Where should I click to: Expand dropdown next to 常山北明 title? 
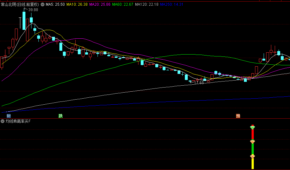tap(43, 4)
